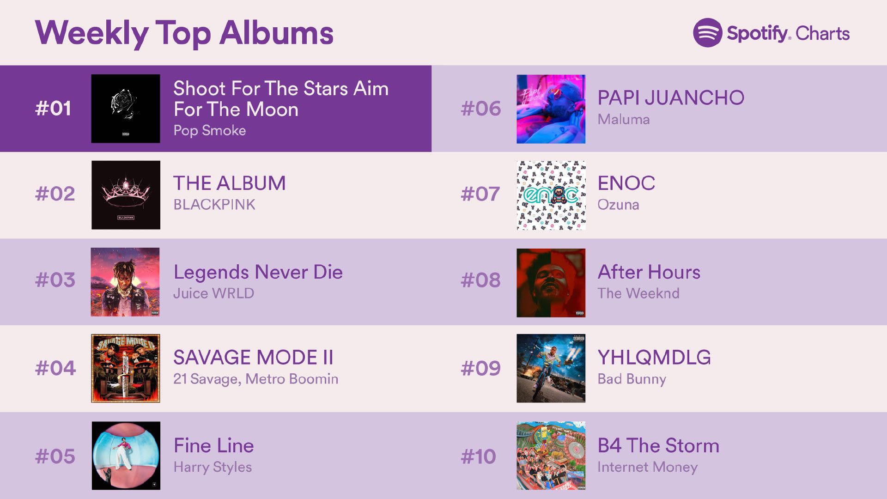This screenshot has height=499, width=887.
Task: Click B4 The Storm album cover
Action: tap(551, 456)
